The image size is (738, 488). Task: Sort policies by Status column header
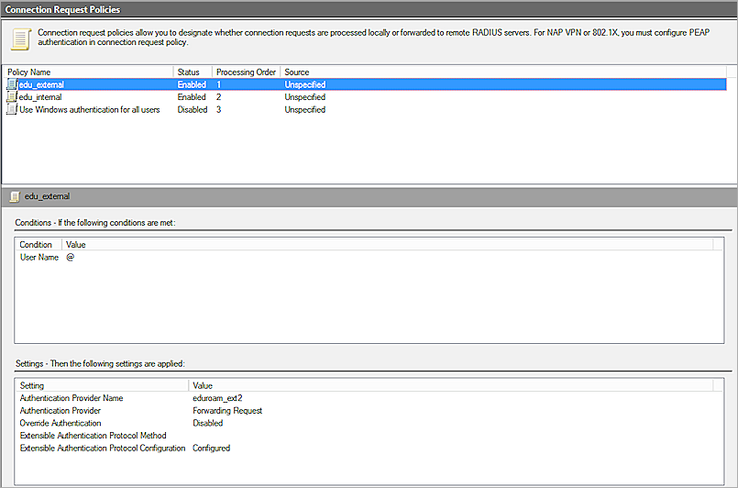click(192, 72)
